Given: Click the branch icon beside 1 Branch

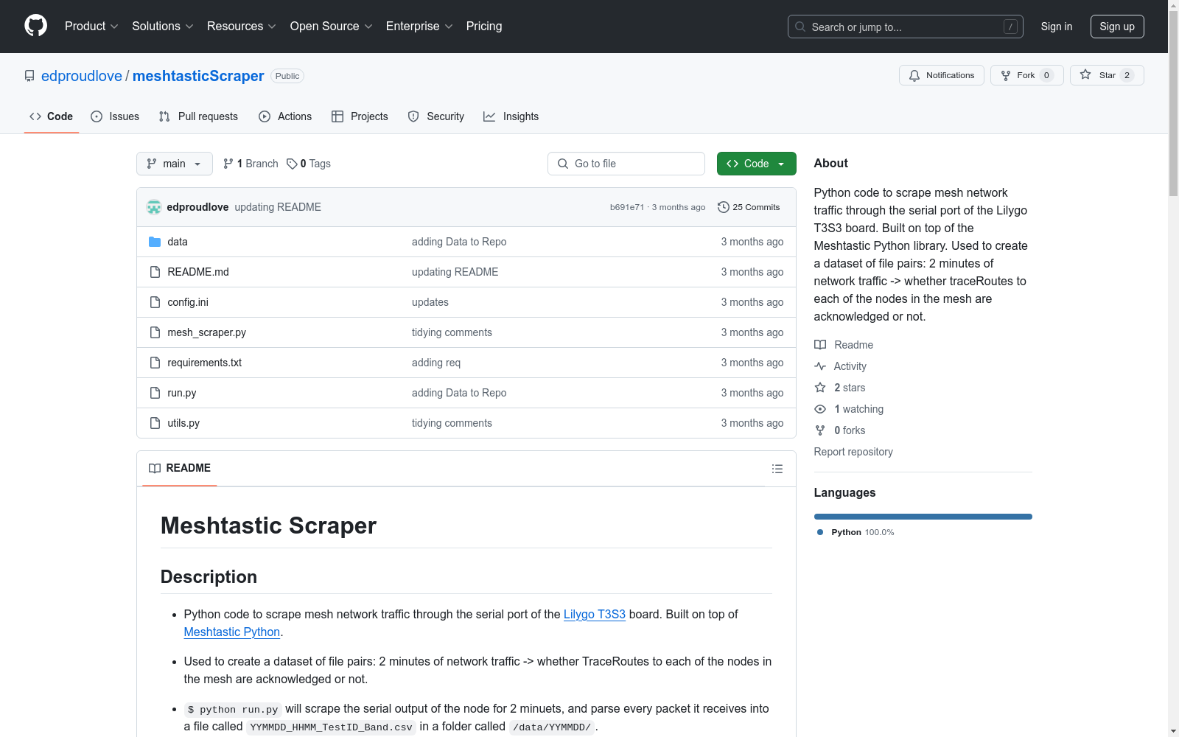Looking at the screenshot, I should pos(228,164).
